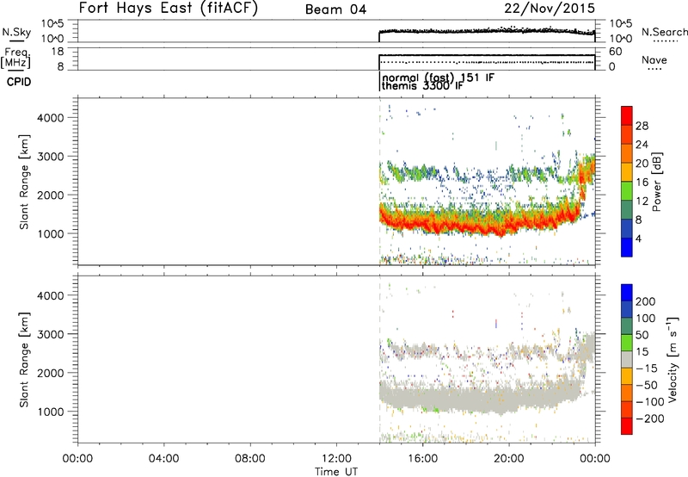Click the 'Nave' legend label
This screenshot has width=688, height=477.
pos(654,60)
